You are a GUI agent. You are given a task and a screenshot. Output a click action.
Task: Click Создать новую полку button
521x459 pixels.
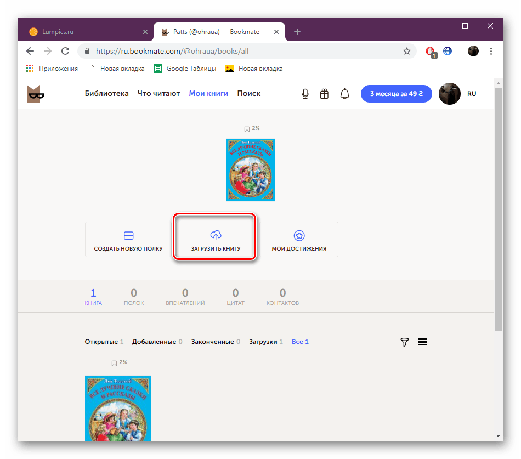[128, 239]
